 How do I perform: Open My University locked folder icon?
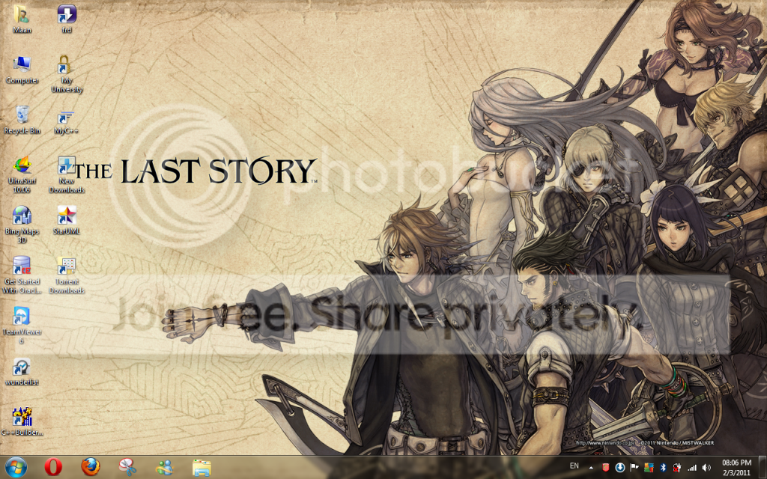pos(67,73)
